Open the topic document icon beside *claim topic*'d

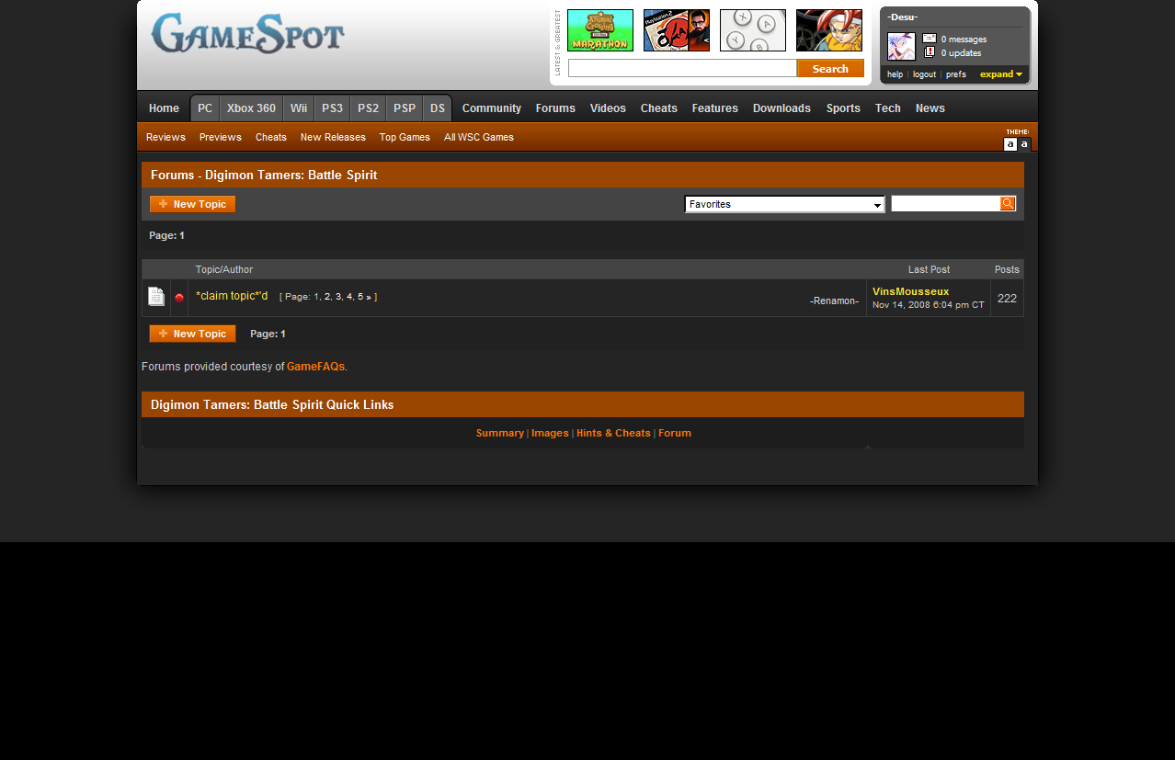pos(156,296)
